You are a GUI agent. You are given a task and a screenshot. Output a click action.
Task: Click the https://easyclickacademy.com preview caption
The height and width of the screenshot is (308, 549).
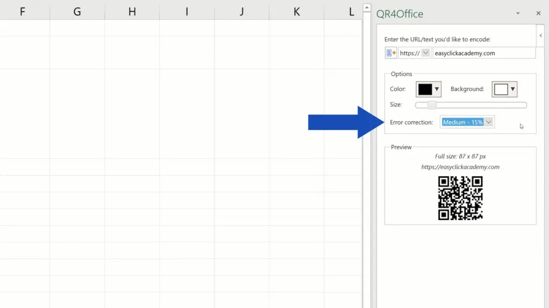pyautogui.click(x=460, y=167)
